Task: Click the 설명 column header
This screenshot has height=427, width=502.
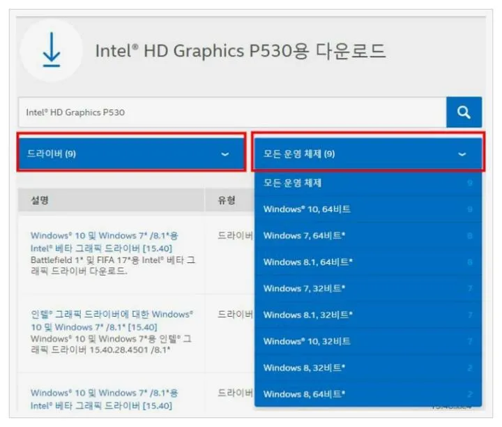Action: (111, 200)
